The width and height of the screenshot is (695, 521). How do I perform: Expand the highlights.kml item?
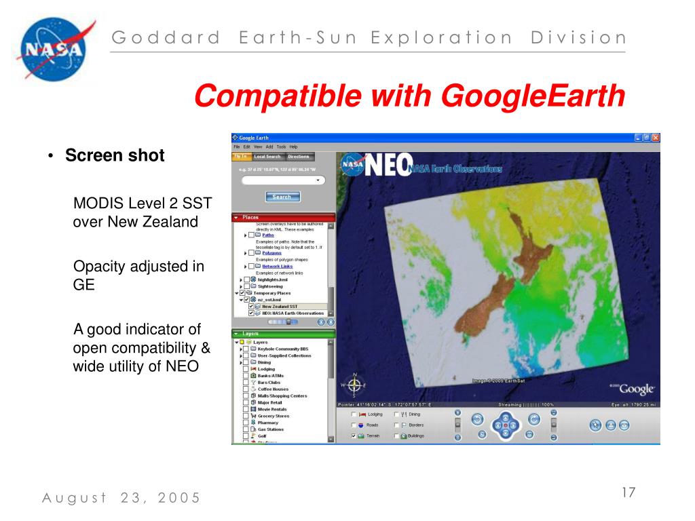click(241, 280)
